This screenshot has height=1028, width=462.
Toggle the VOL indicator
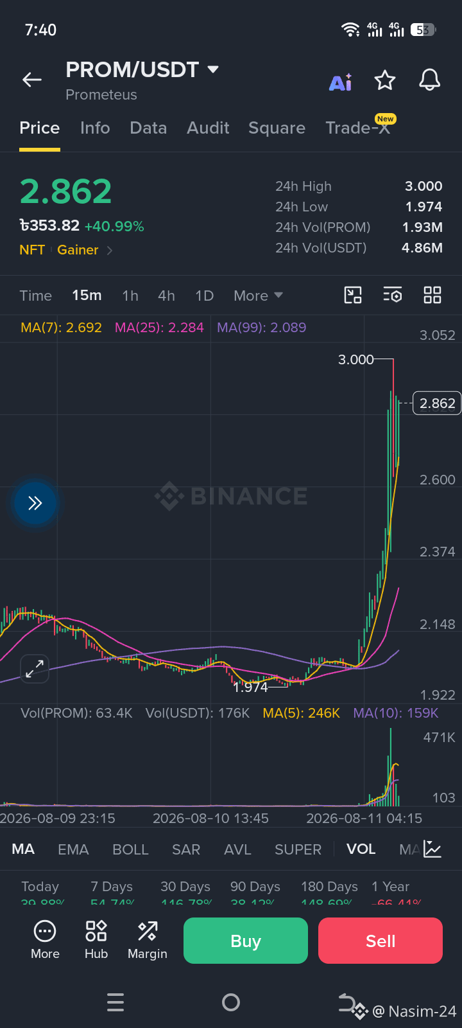point(361,849)
